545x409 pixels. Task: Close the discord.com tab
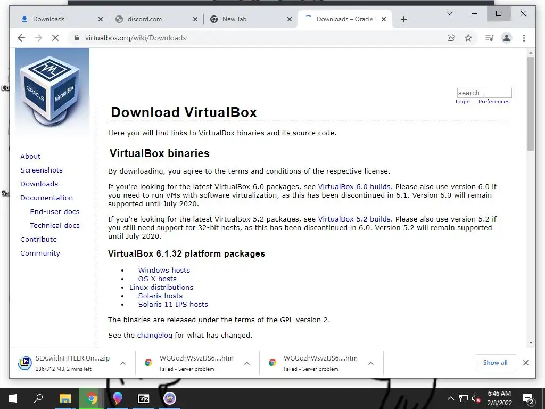[x=195, y=19]
